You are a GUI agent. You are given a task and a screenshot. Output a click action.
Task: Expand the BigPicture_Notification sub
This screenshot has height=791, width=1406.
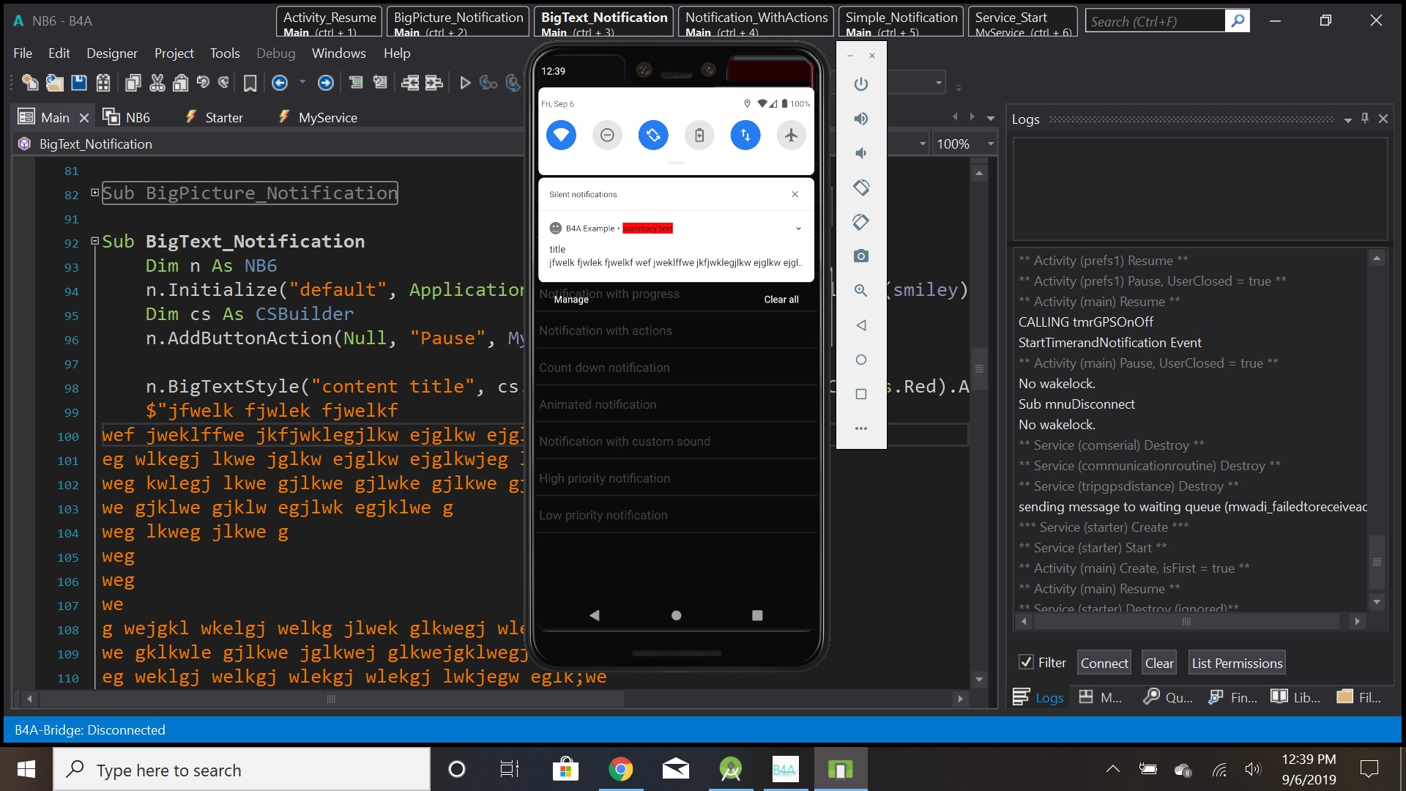click(x=94, y=193)
